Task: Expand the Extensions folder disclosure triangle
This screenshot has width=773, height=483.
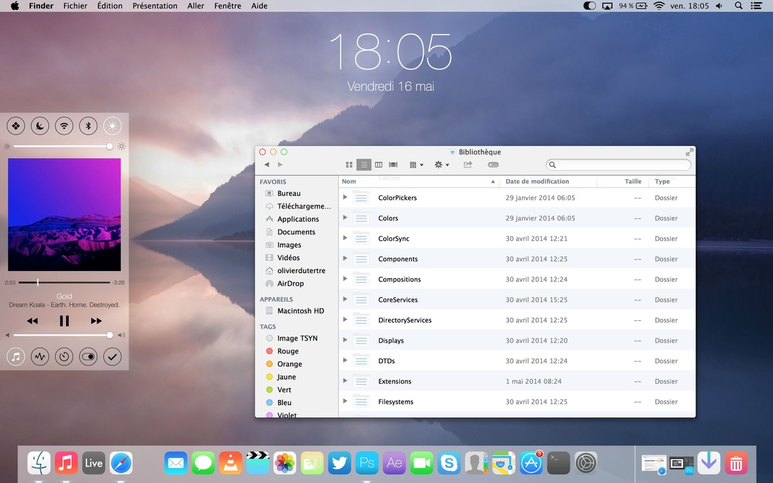Action: (x=345, y=381)
